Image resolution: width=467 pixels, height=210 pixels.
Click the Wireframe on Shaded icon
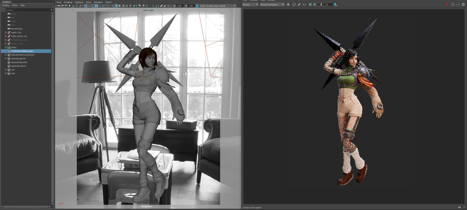123,6
